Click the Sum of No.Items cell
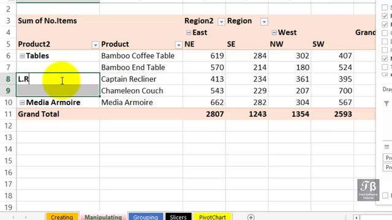This screenshot has width=392, height=220. click(x=58, y=21)
